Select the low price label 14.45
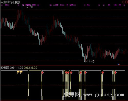This screenshot has width=128, height=101. (91, 61)
